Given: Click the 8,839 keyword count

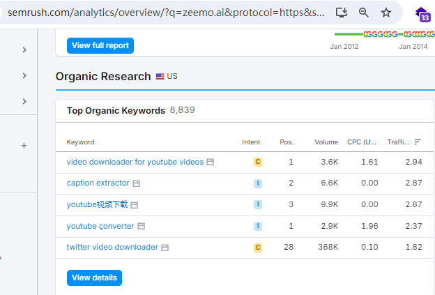Looking at the screenshot, I should coord(182,110).
